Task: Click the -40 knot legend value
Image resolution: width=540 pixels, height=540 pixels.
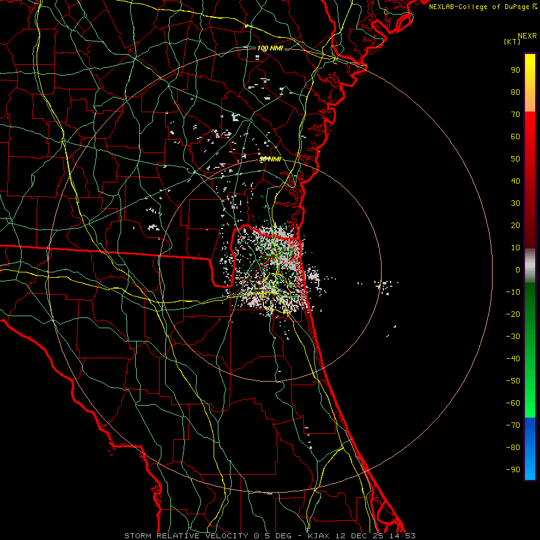Action: 513,359
